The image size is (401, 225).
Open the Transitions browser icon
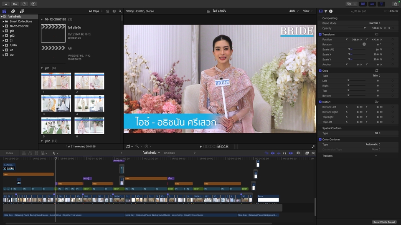coord(313,153)
